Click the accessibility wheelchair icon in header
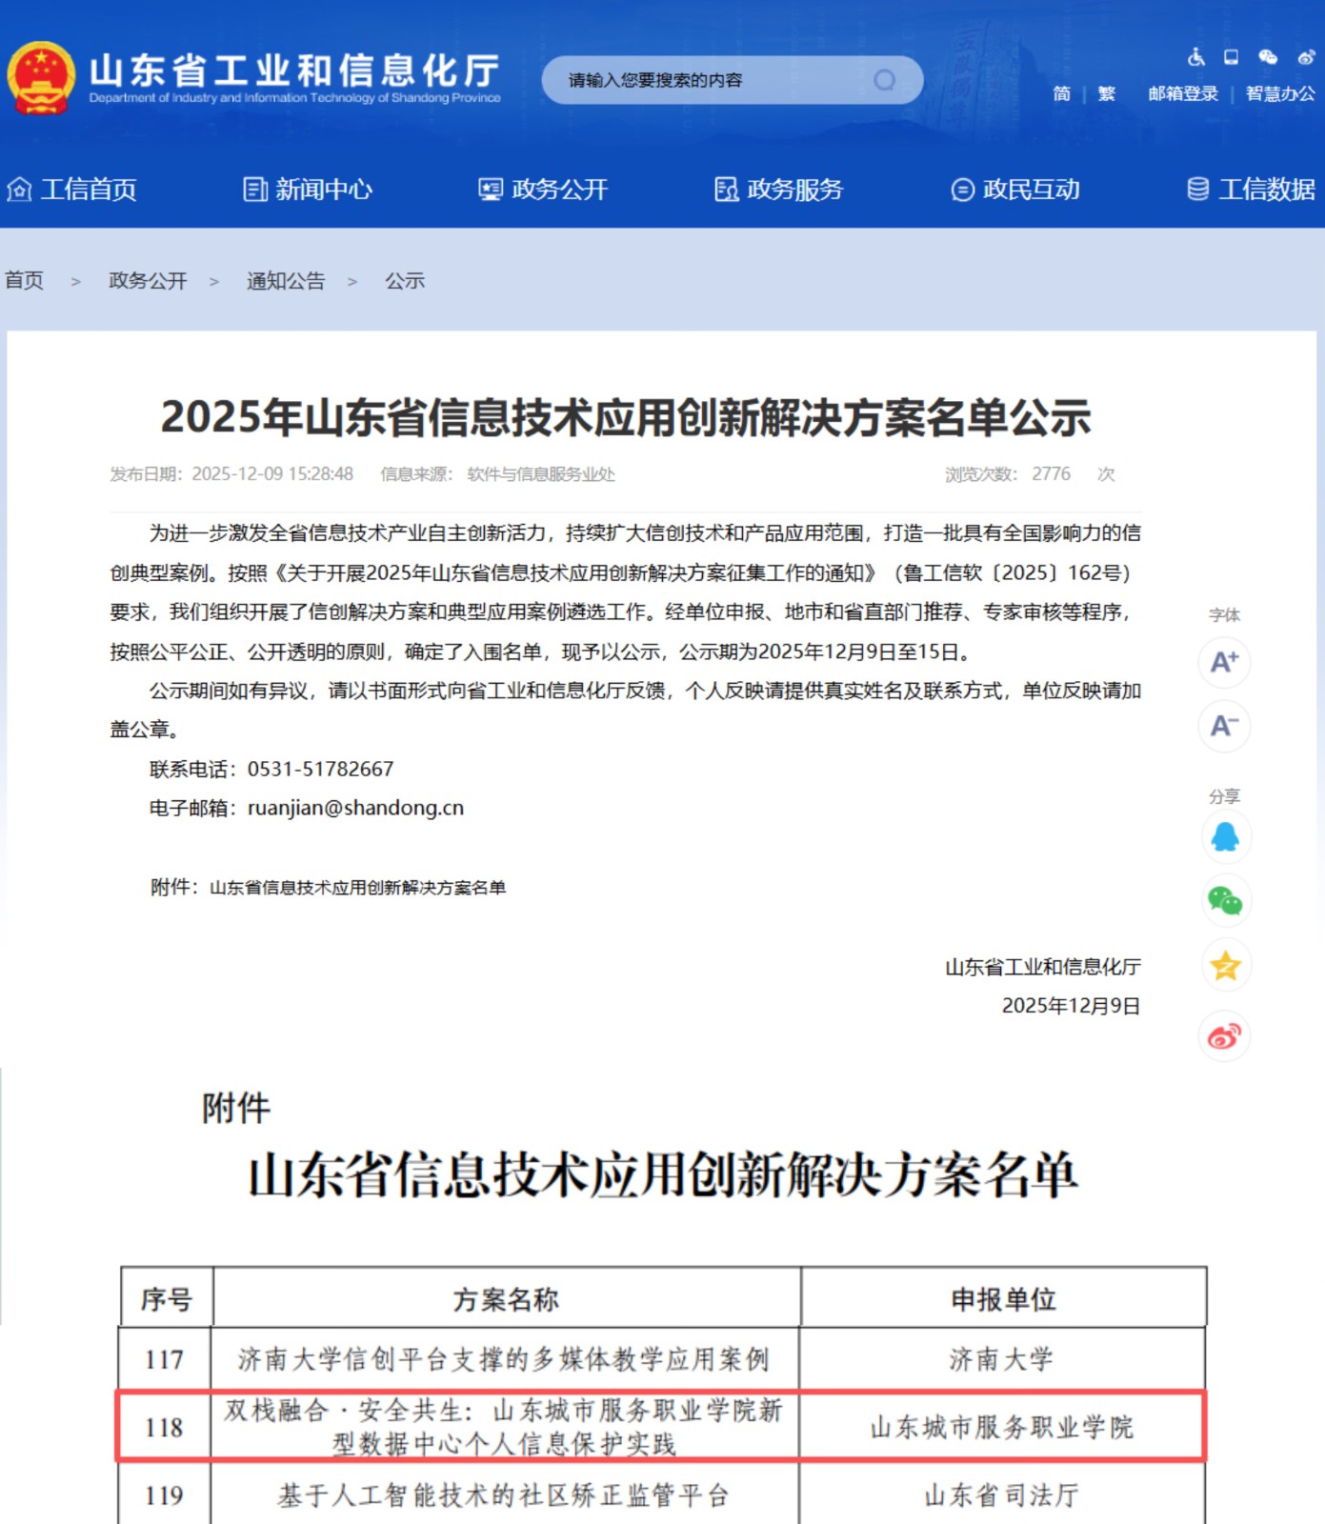The image size is (1325, 1524). click(x=1195, y=57)
